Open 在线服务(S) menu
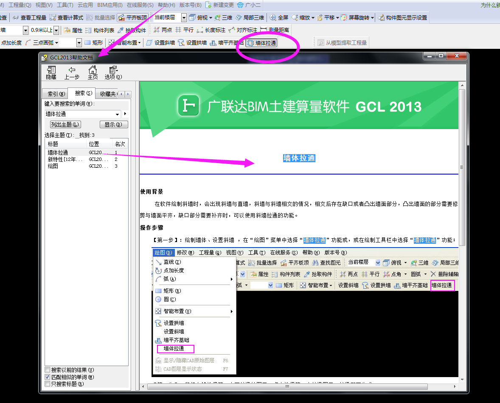This screenshot has width=500, height=403. (x=140, y=5)
